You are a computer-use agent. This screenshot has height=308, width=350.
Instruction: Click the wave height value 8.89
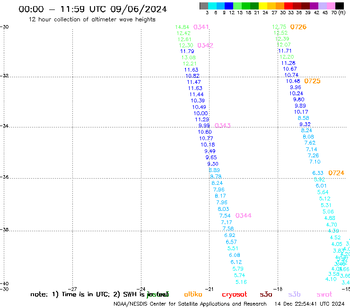214,170
